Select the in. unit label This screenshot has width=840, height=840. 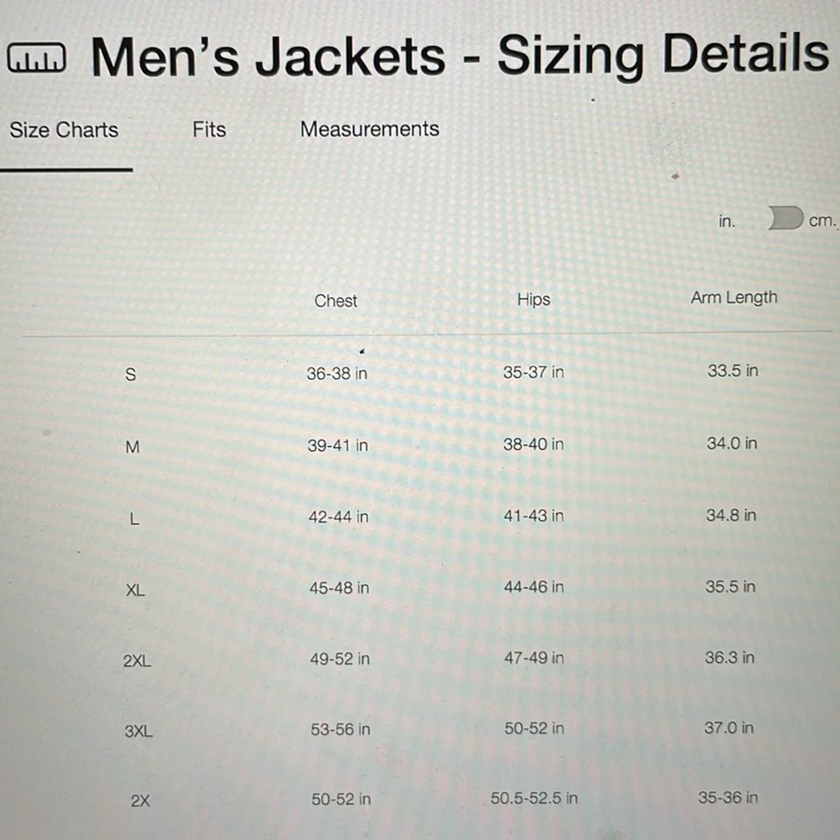pyautogui.click(x=727, y=221)
